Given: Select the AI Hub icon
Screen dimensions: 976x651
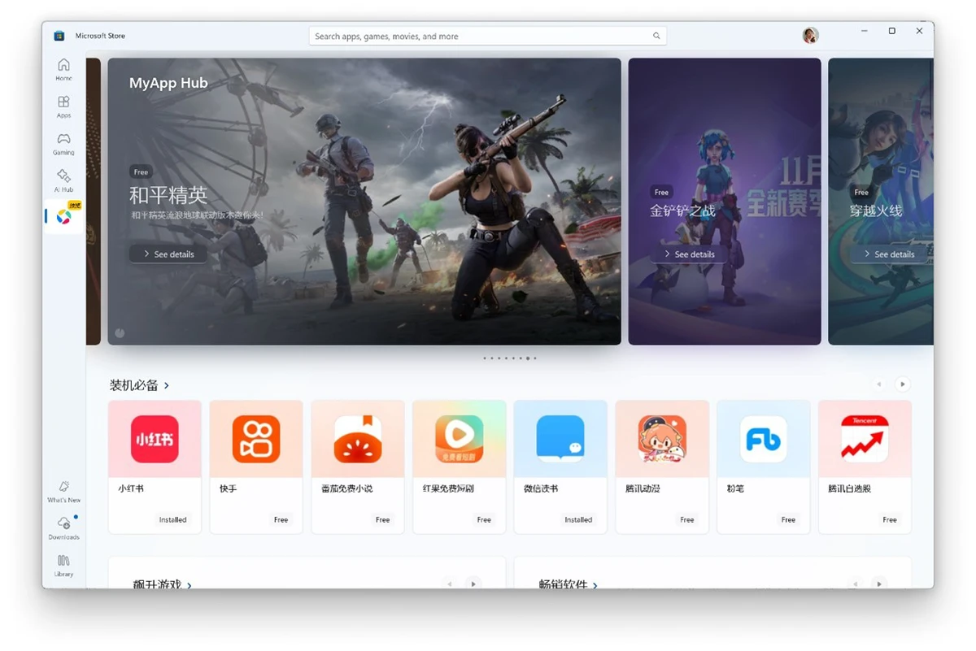Looking at the screenshot, I should pyautogui.click(x=63, y=177).
